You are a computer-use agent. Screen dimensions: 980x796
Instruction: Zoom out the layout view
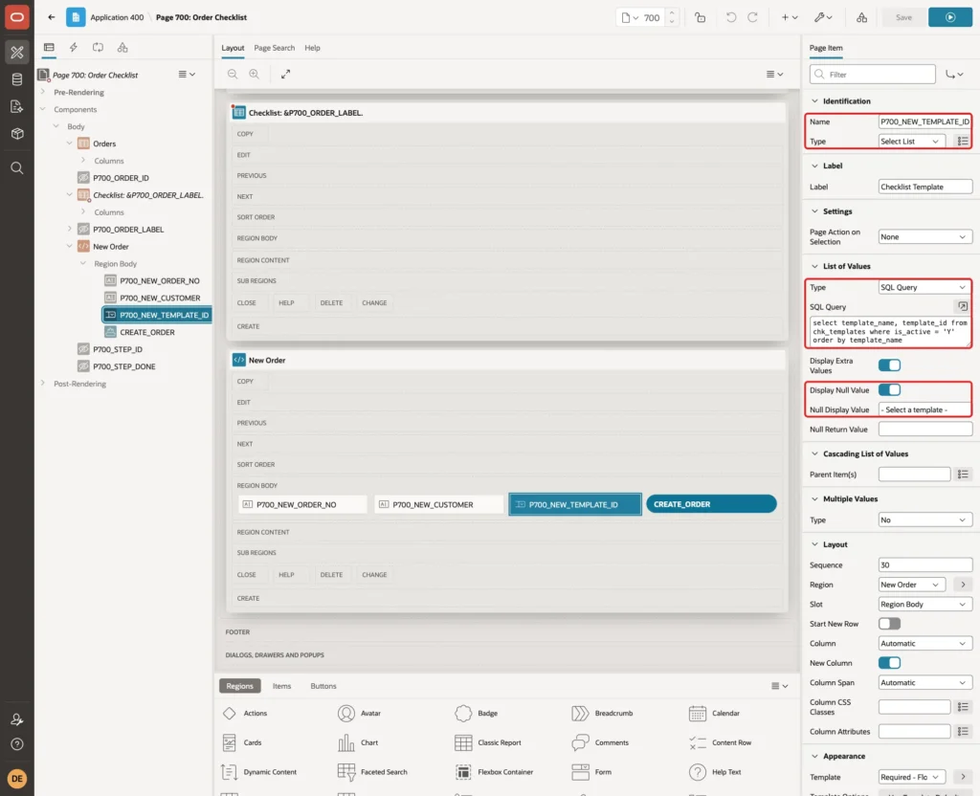[233, 74]
